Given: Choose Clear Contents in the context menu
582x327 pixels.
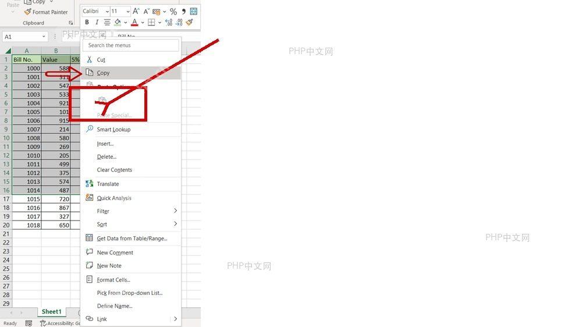Looking at the screenshot, I should click(x=130, y=170).
